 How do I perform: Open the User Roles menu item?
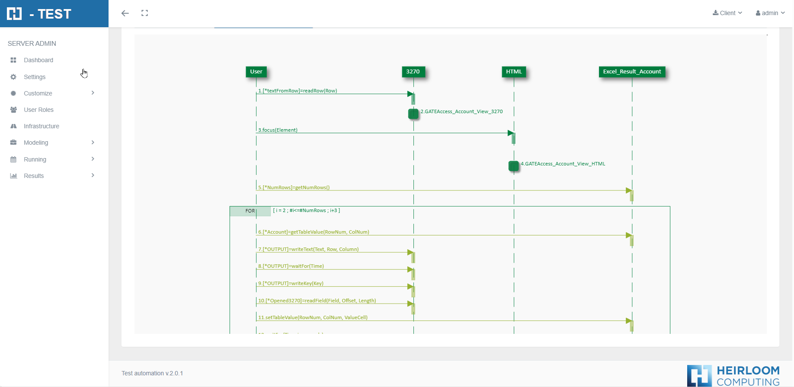tap(38, 110)
